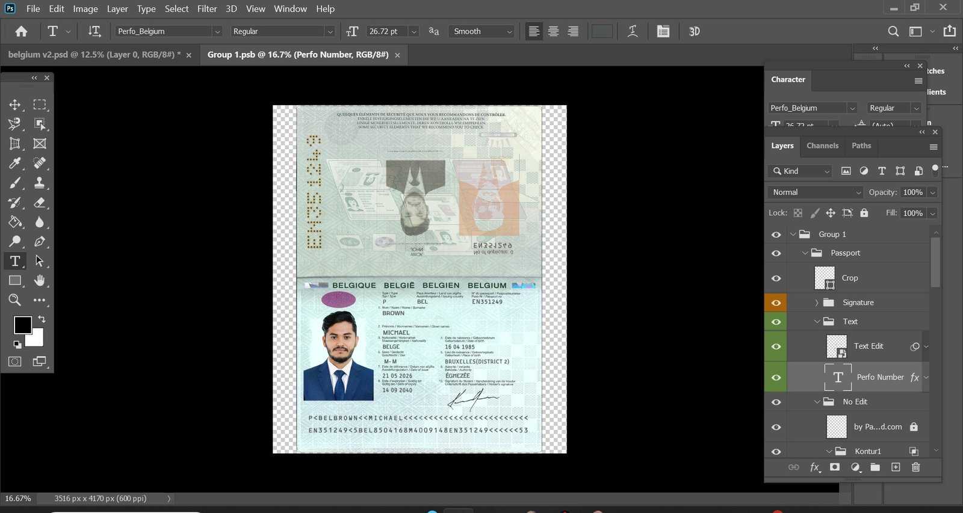Screen dimensions: 963x513
Task: Click the Create warped text icon
Action: pos(633,31)
